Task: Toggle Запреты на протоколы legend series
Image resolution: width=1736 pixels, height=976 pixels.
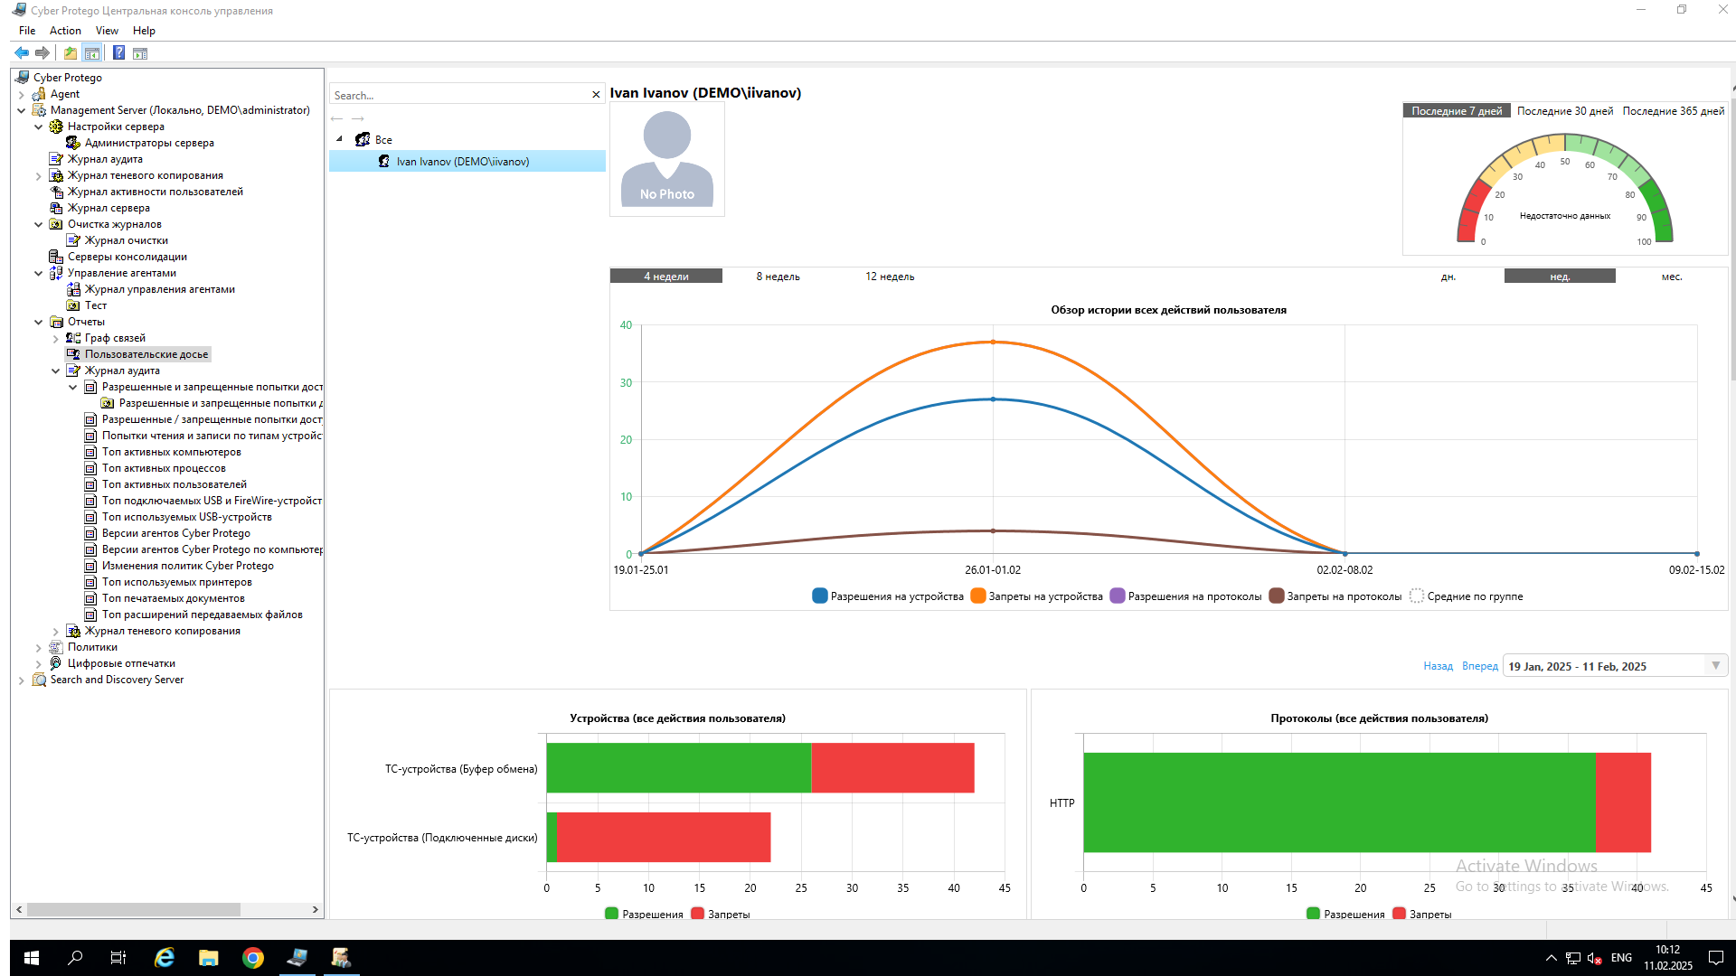Action: (1335, 596)
